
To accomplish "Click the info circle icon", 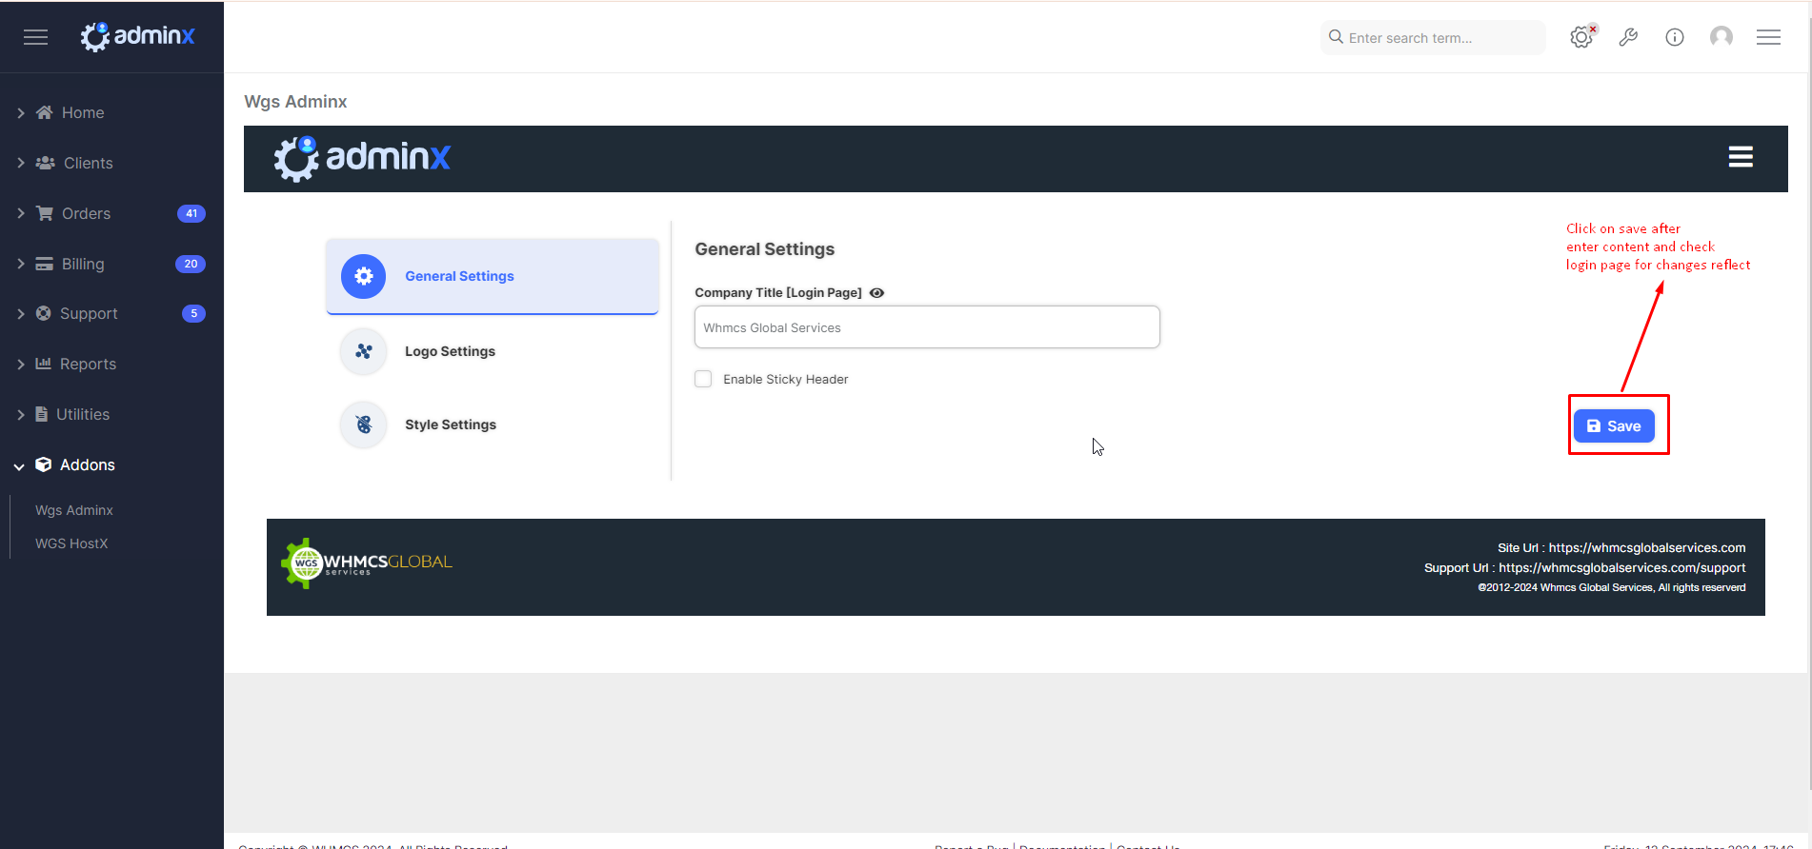I will point(1674,37).
